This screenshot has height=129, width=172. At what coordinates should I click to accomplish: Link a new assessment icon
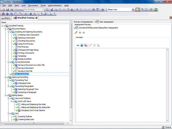click(16, 14)
